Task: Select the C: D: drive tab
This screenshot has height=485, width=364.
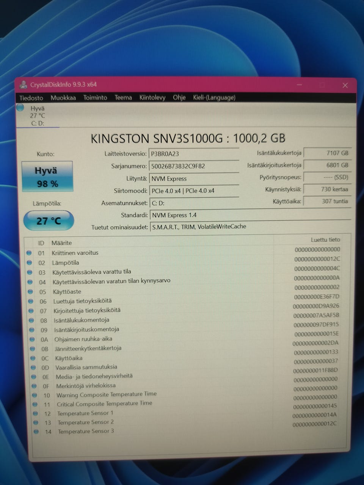Action: pyautogui.click(x=38, y=116)
